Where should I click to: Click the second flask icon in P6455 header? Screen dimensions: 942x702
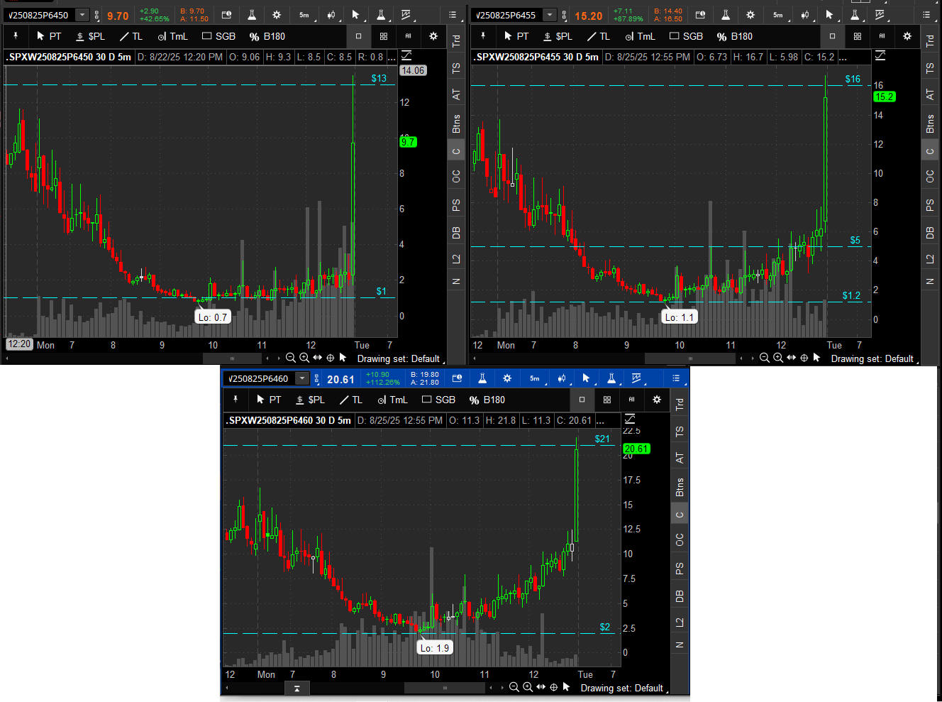pyautogui.click(x=855, y=15)
